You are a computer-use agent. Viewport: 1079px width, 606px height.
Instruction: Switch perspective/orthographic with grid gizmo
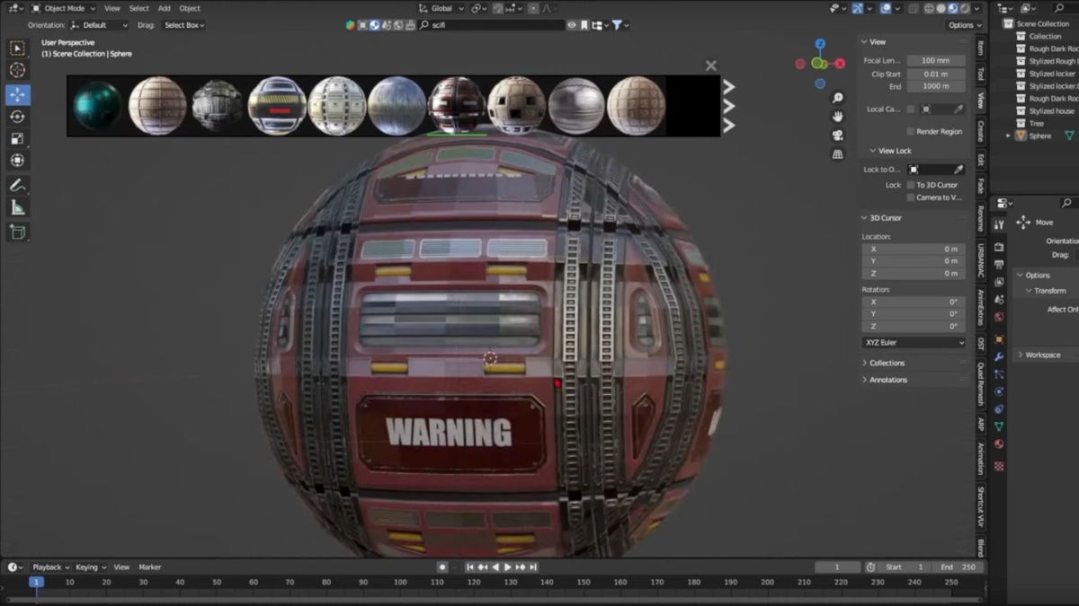[x=838, y=154]
